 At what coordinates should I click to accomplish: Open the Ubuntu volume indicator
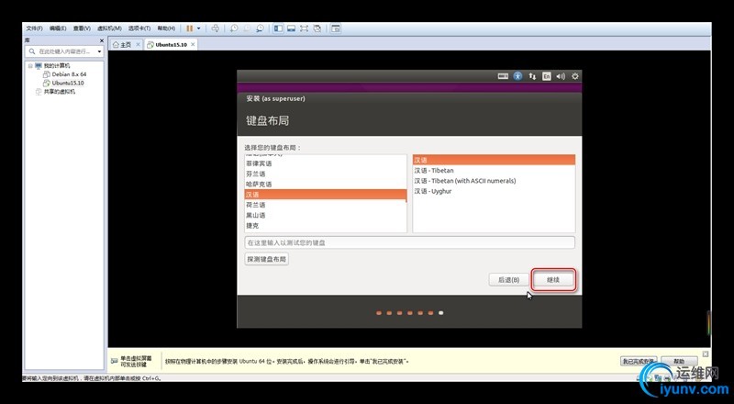click(x=561, y=76)
